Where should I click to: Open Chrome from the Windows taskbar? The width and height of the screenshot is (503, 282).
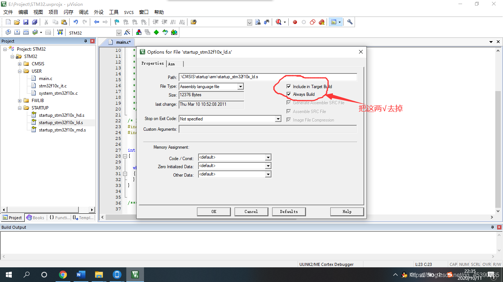[63, 275]
